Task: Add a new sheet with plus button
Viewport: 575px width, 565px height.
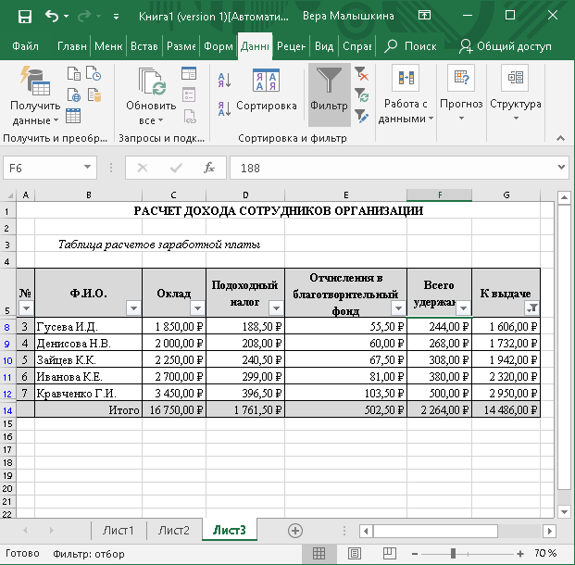Action: click(x=295, y=531)
